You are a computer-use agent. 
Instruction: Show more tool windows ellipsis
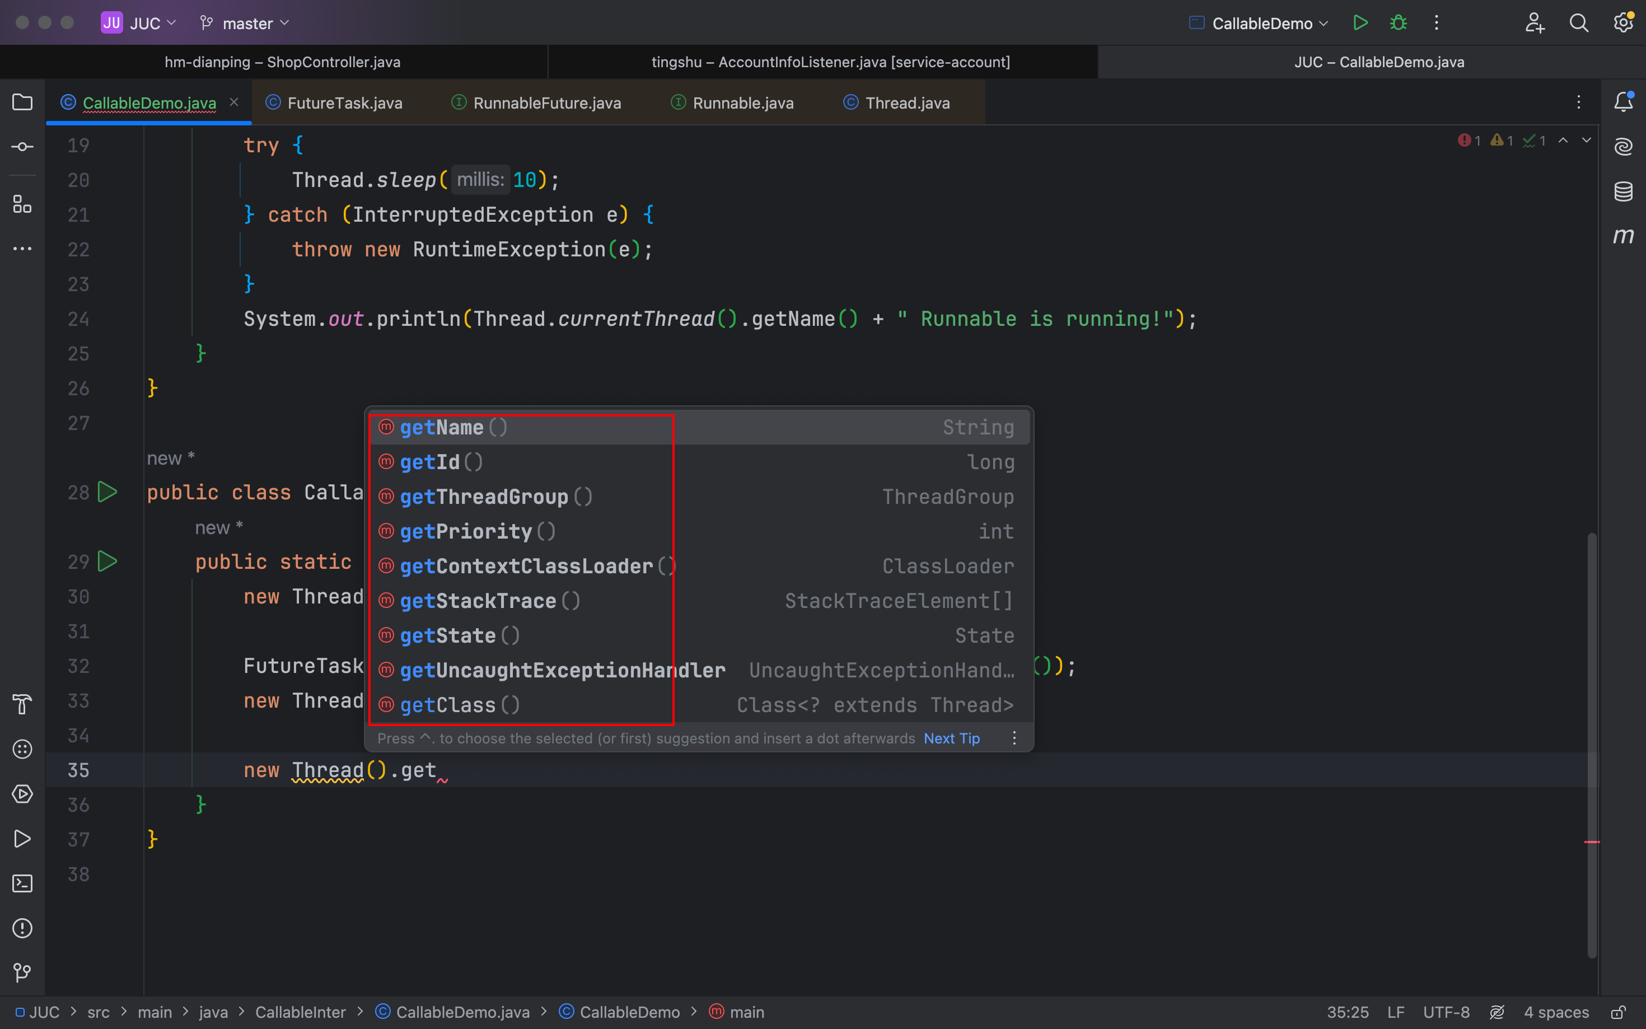[x=22, y=249]
